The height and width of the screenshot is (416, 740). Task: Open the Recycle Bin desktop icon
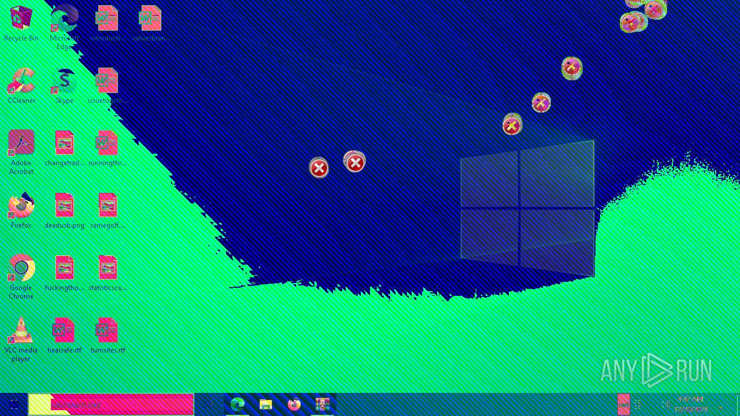tap(21, 24)
